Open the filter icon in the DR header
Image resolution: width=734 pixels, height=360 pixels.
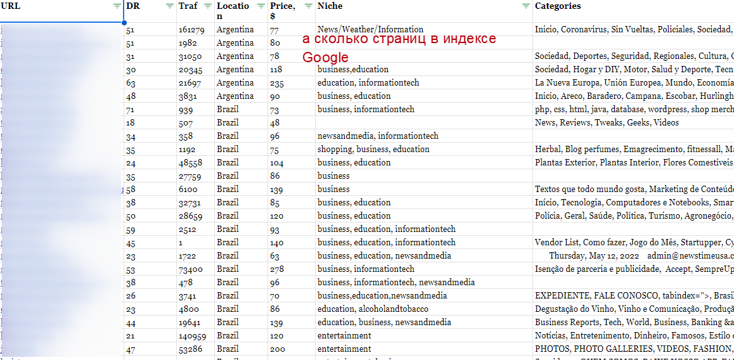169,6
